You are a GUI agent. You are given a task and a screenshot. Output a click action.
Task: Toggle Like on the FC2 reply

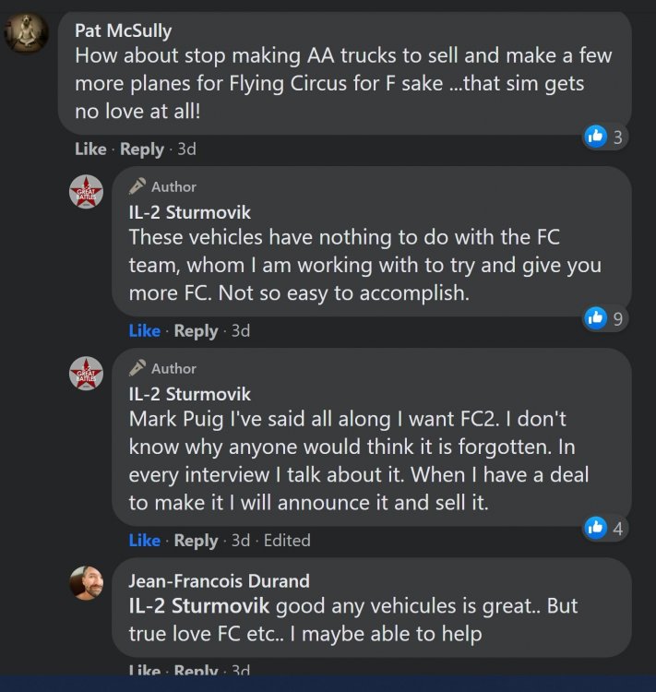144,541
